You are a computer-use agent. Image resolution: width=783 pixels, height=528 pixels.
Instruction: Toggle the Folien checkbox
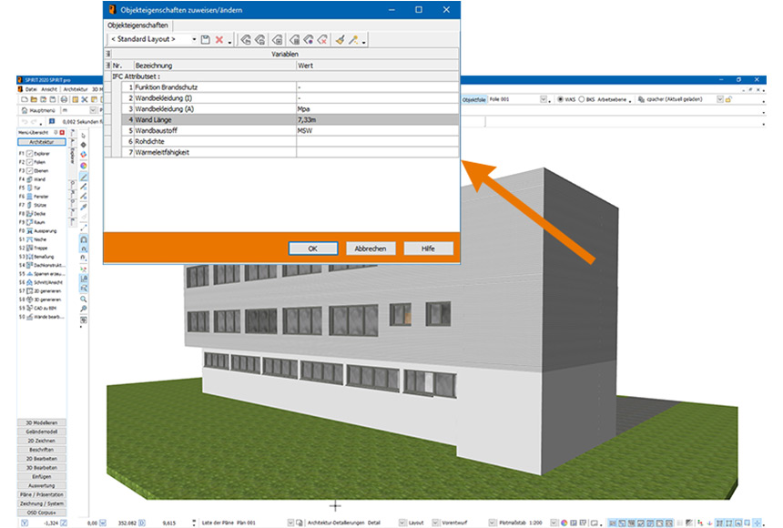click(30, 162)
